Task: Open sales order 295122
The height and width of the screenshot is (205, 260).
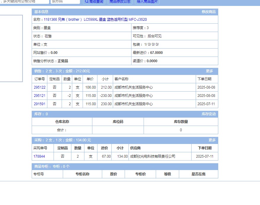Action: (40, 87)
